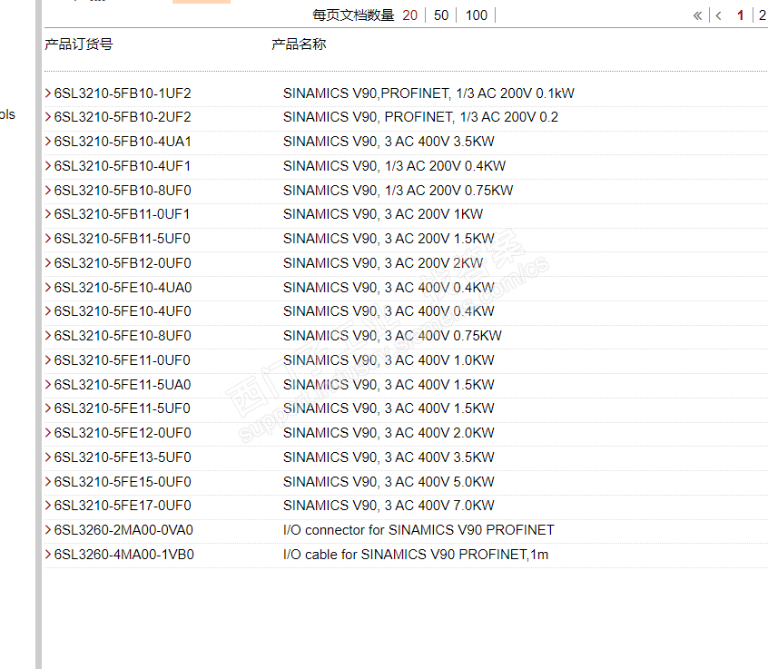The image size is (768, 669).
Task: Open order number 6SL3210-5FE11-0UF0
Action: tap(122, 360)
